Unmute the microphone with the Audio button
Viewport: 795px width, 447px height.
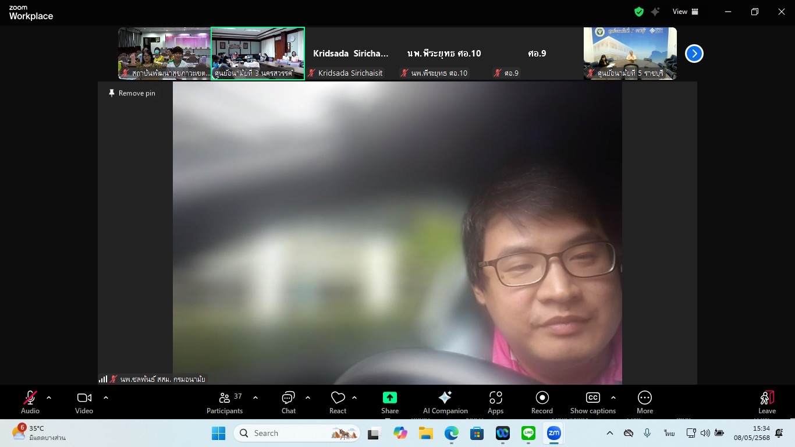point(30,402)
